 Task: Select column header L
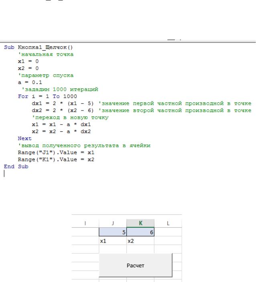pos(168,223)
